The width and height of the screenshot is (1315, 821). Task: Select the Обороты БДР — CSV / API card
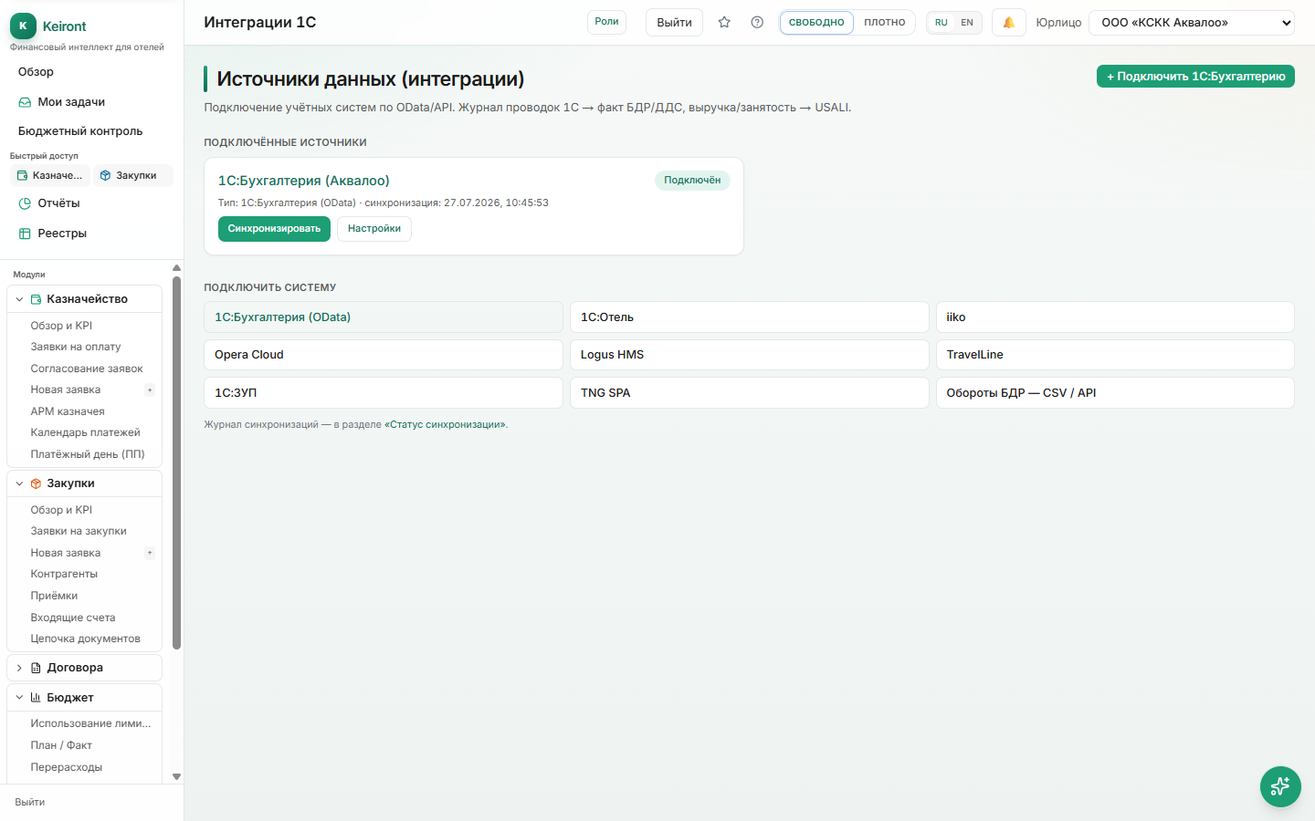[x=1115, y=393]
